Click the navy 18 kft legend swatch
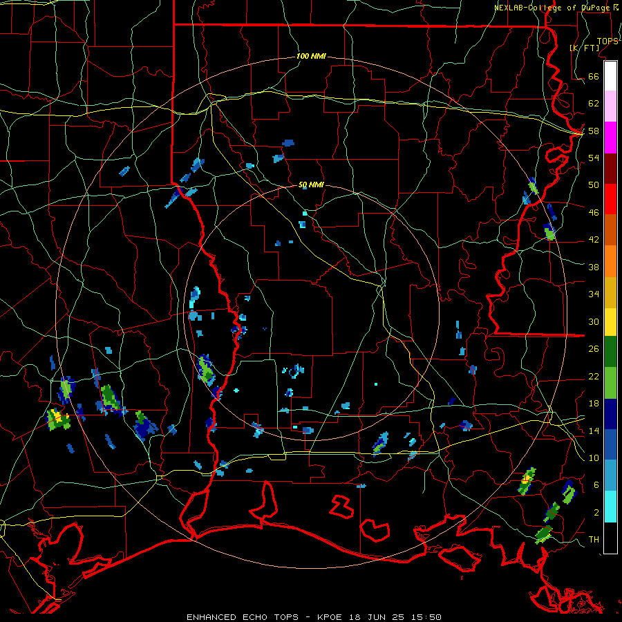The width and height of the screenshot is (622, 622). click(610, 414)
